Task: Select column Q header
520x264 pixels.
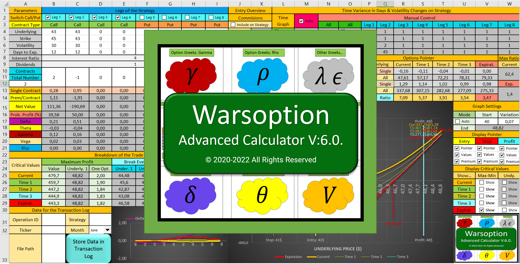Action: tap(385, 4)
